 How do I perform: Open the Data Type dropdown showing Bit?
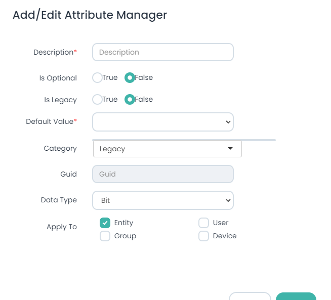click(x=162, y=200)
